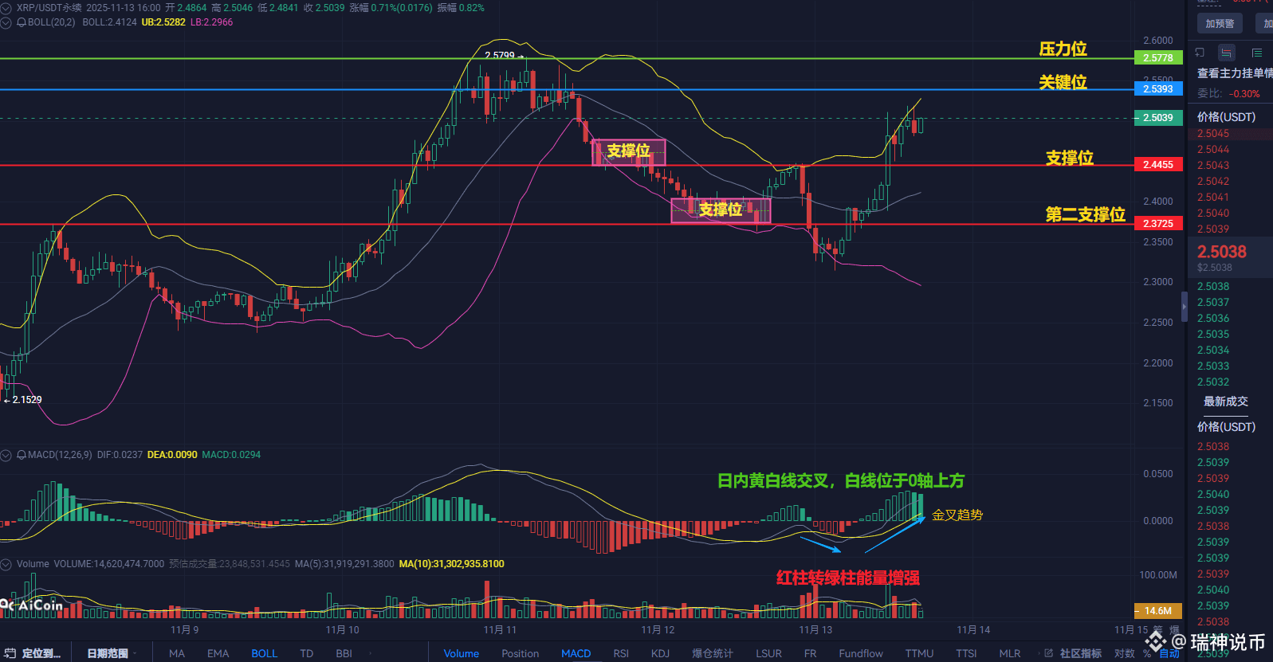Click ask price 2.5041 in order book
This screenshot has width=1273, height=662.
1213,198
